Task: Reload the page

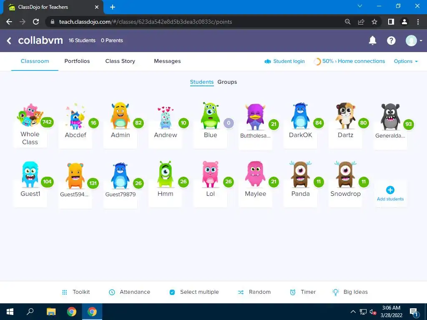Action: (x=36, y=22)
